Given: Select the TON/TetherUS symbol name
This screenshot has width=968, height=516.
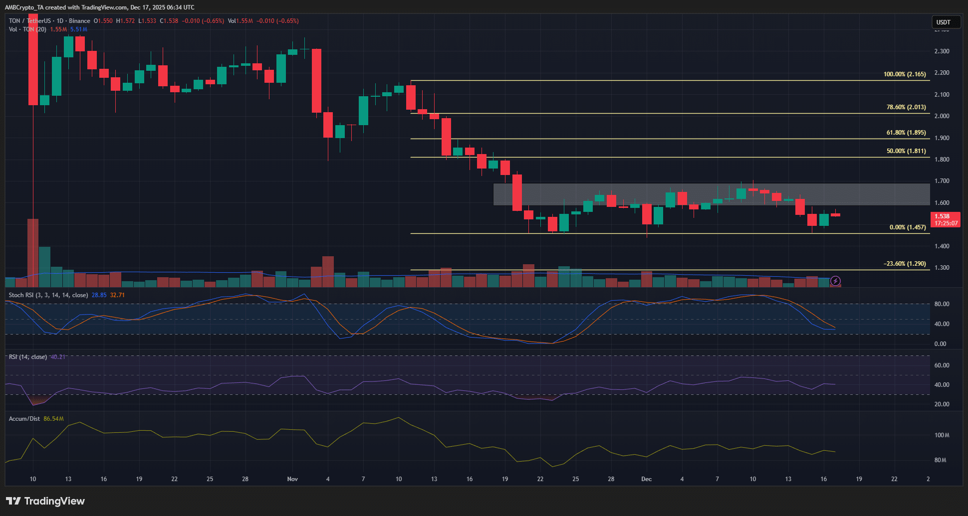Looking at the screenshot, I should pos(30,21).
